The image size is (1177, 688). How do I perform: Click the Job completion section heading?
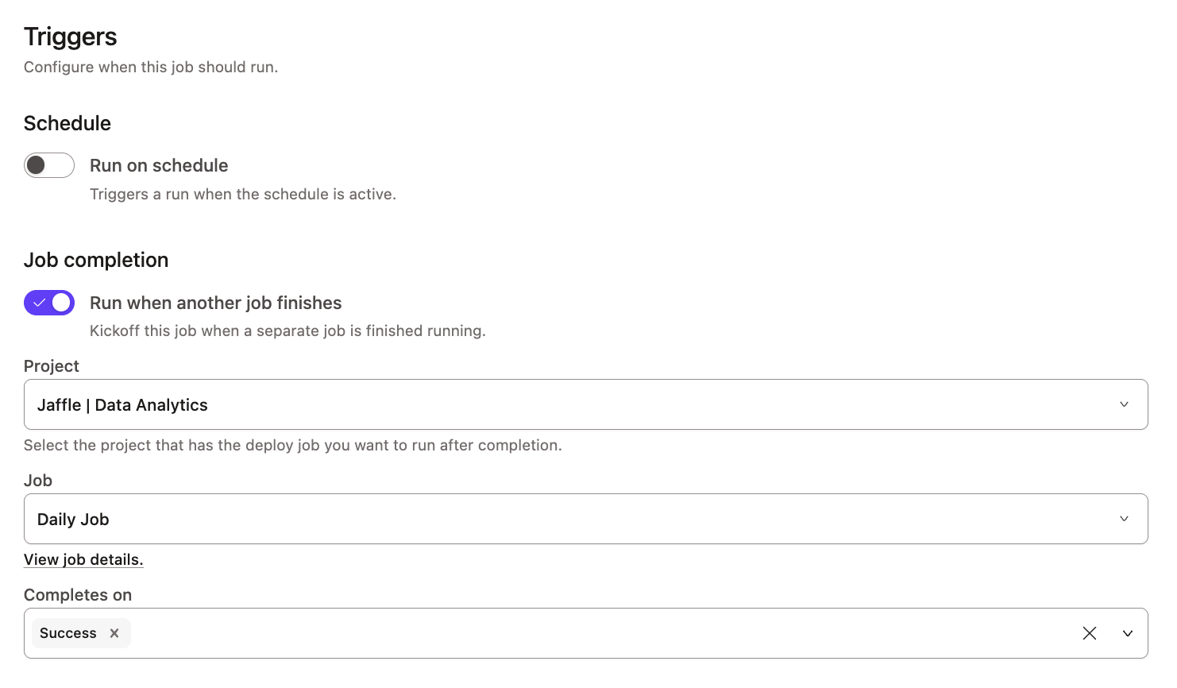96,260
